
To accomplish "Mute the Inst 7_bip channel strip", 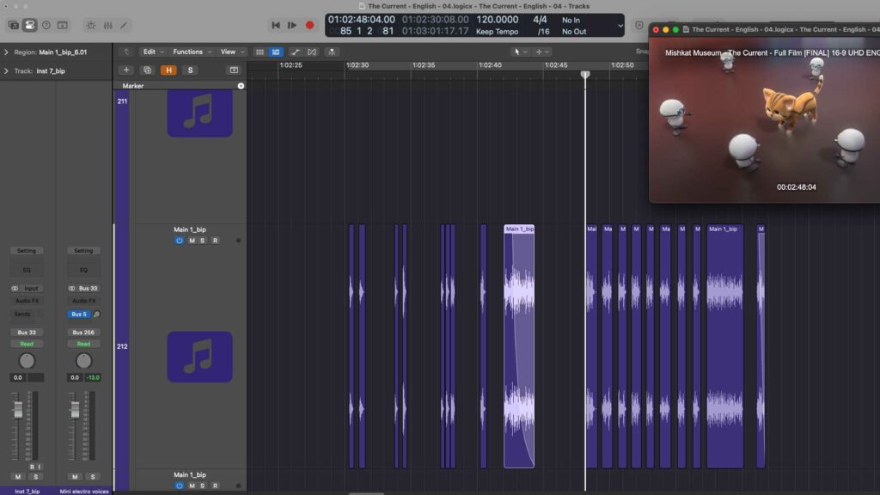I will pyautogui.click(x=18, y=477).
